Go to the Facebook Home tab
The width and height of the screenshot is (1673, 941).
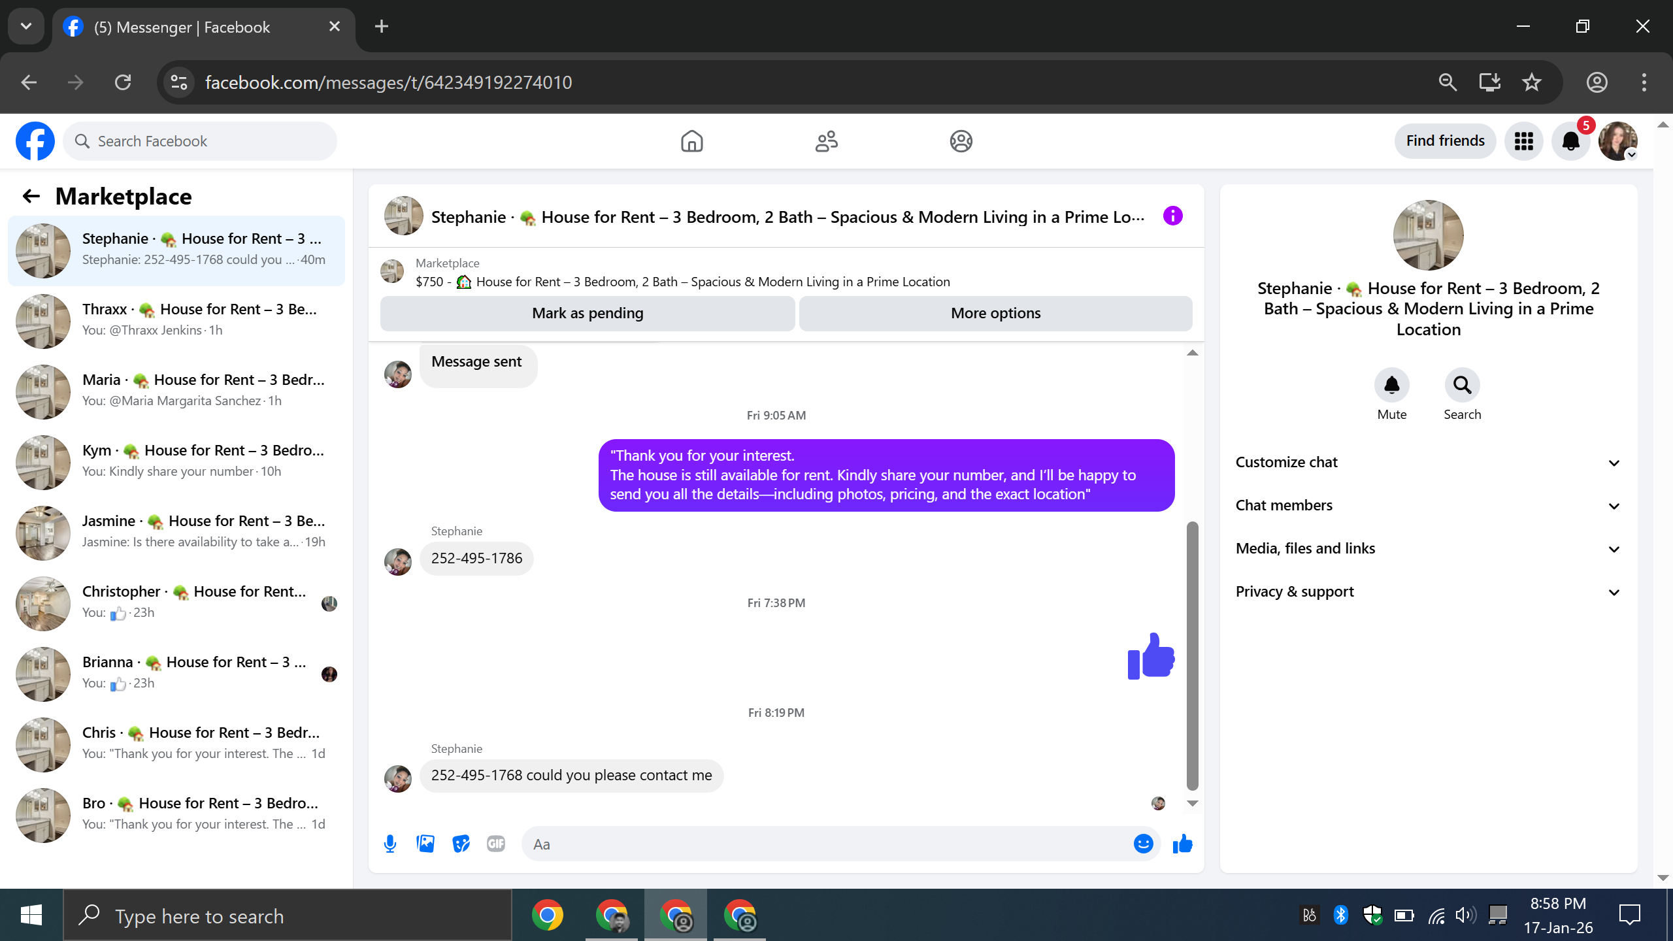click(691, 141)
